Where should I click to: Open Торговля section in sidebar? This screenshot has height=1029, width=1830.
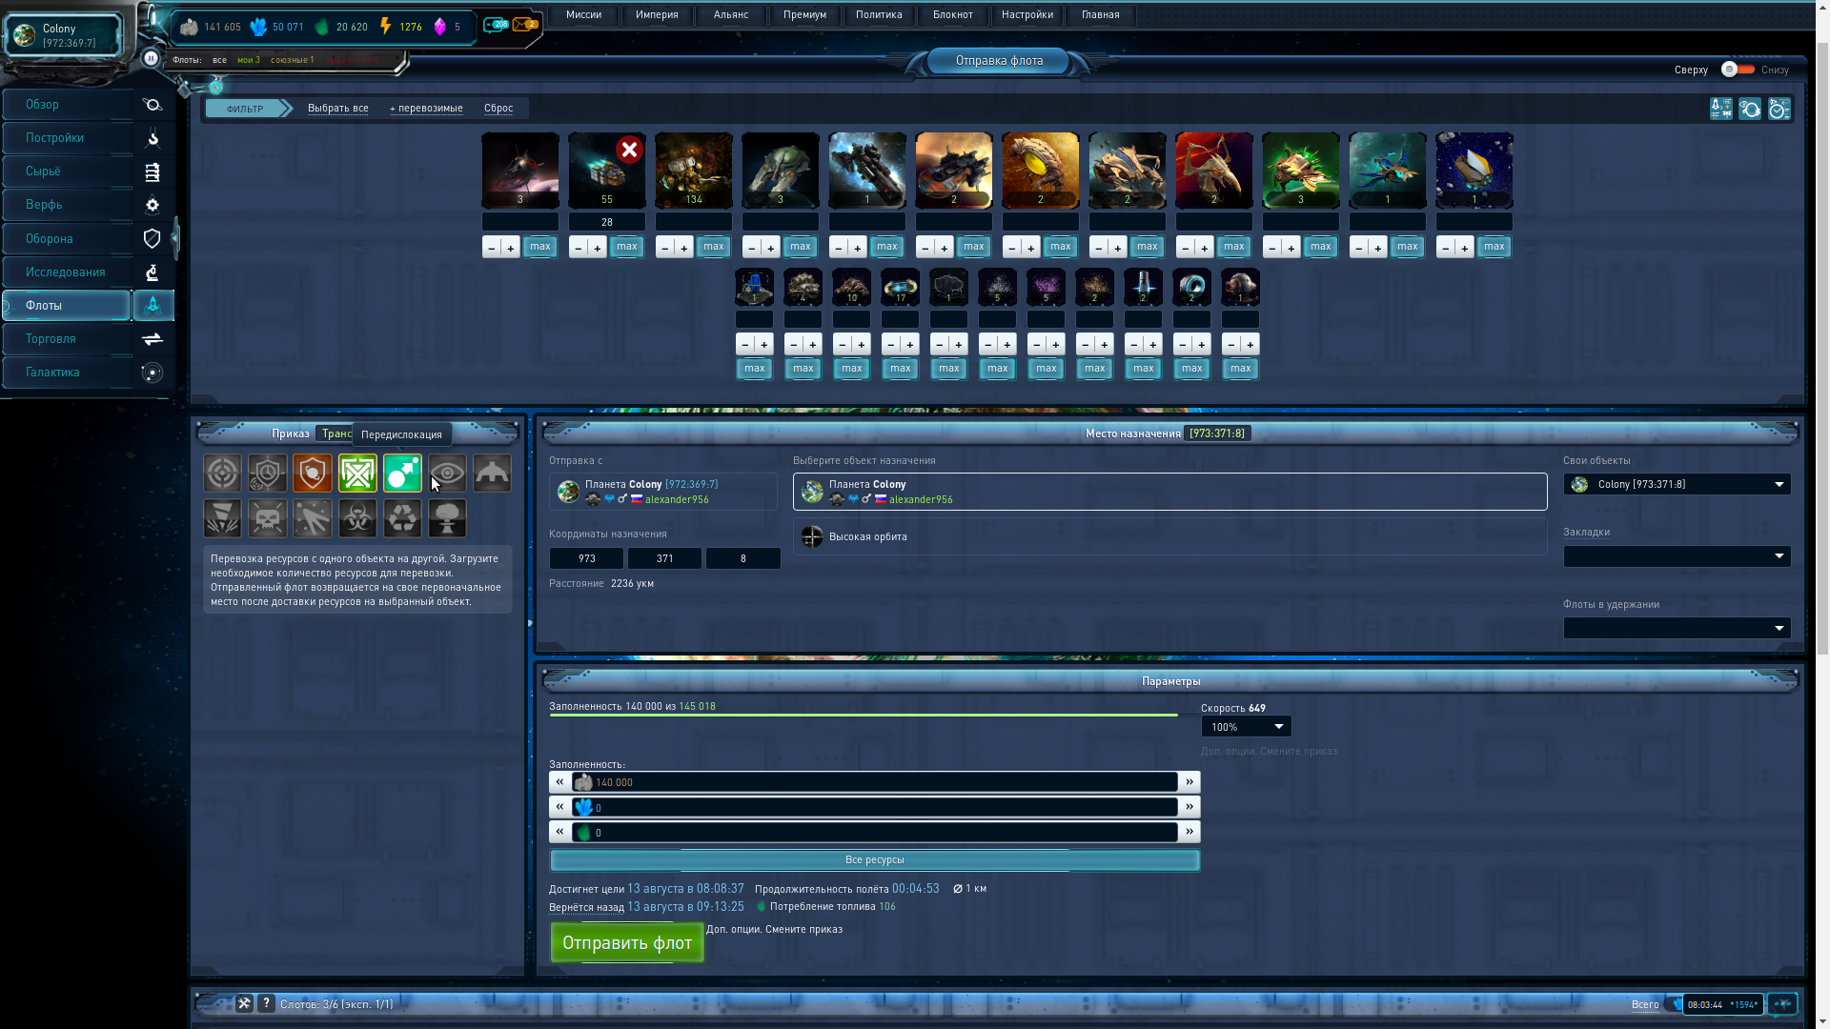click(x=68, y=339)
